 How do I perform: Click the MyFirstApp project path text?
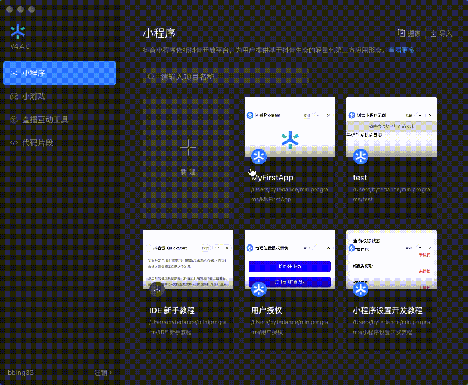point(290,195)
